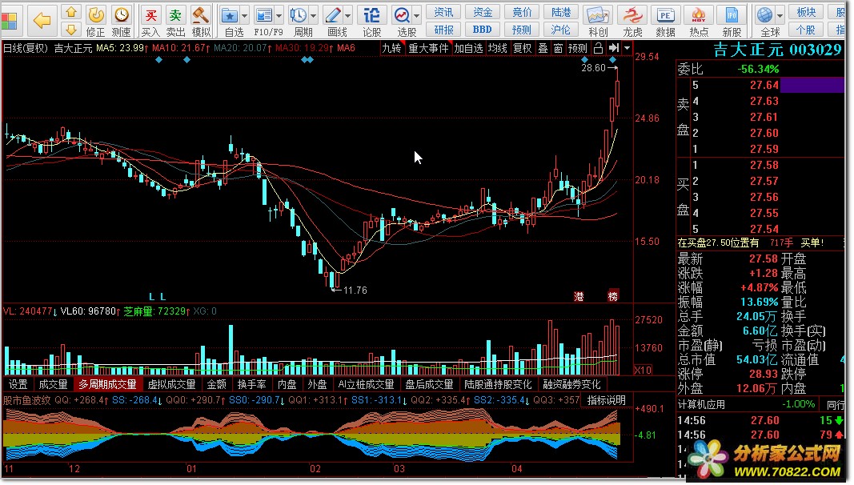Open the 龙虎 dragon icon
This screenshot has width=854, height=485.
pos(632,15)
